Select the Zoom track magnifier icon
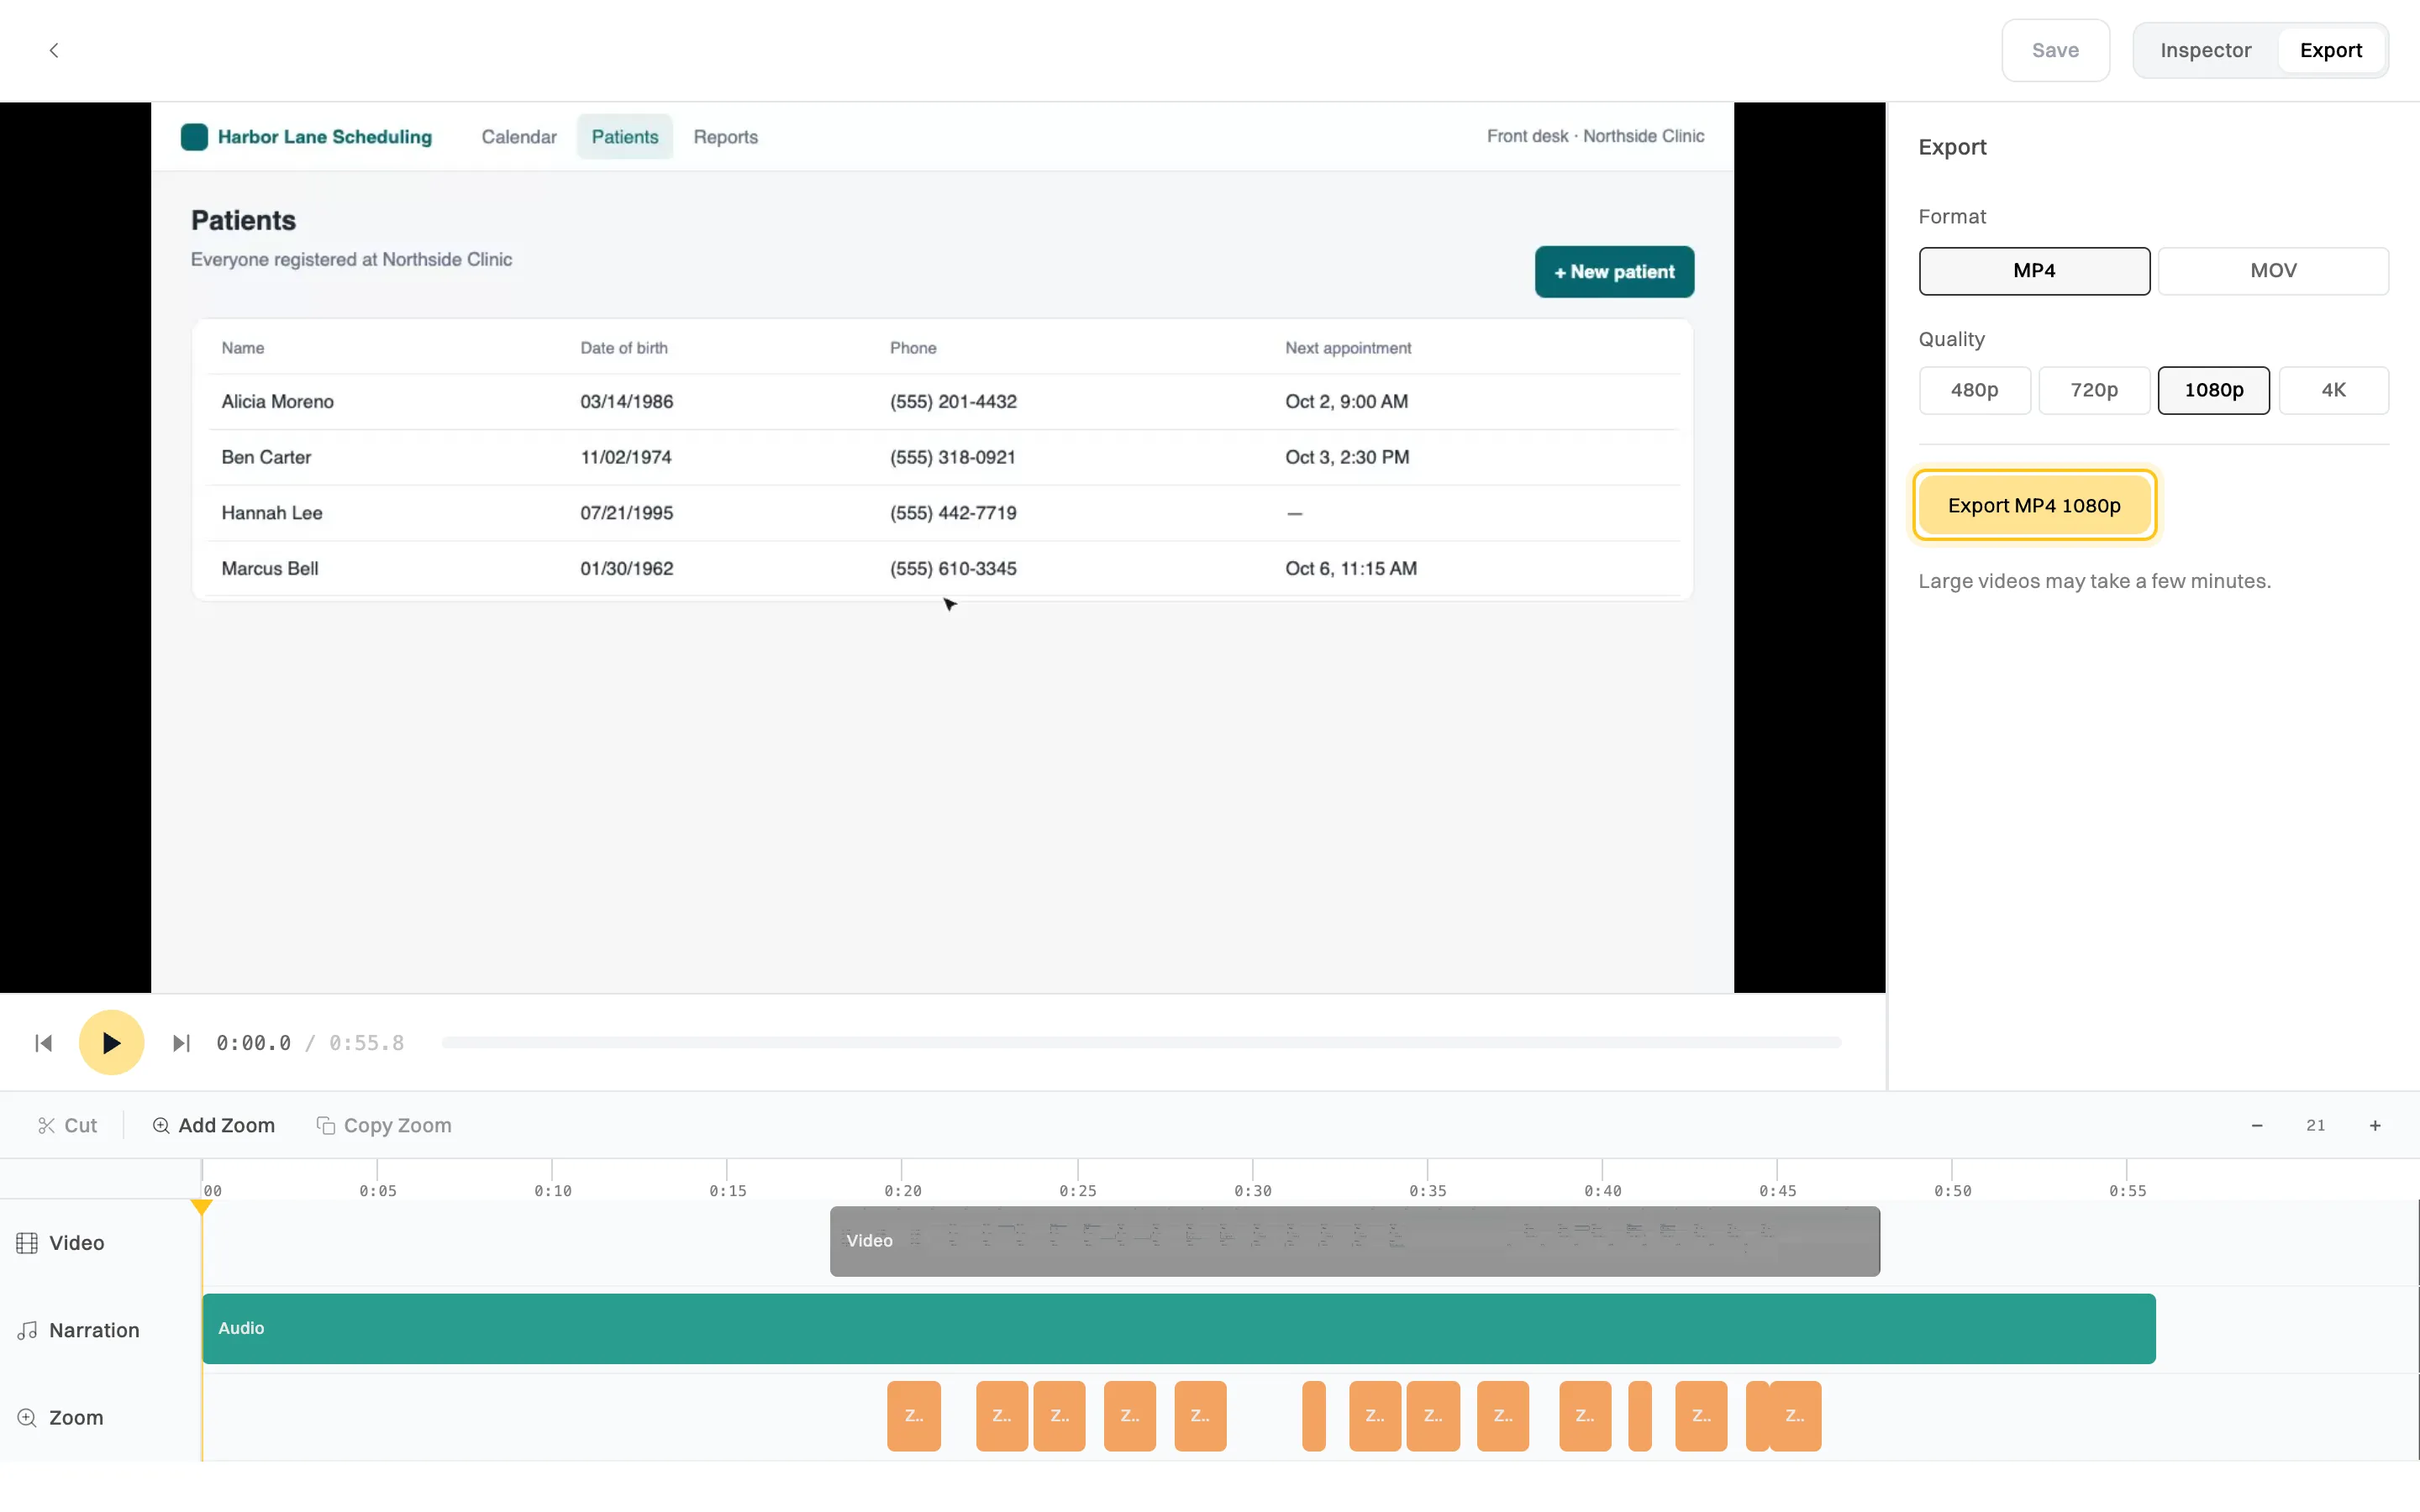The height and width of the screenshot is (1512, 2420). 27,1418
